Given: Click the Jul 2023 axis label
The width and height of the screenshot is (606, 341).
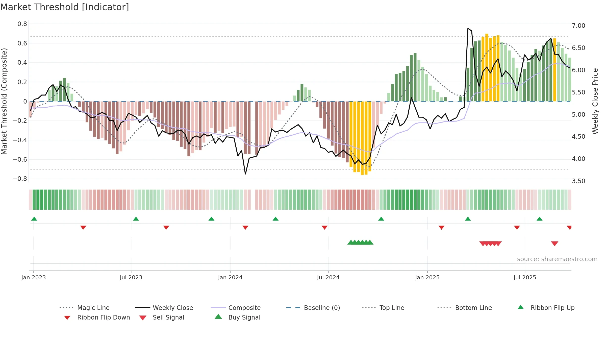Looking at the screenshot, I should (131, 277).
